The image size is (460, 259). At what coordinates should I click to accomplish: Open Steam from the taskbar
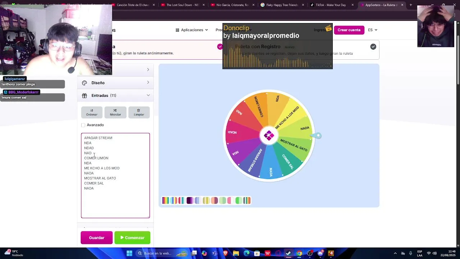tap(288, 253)
